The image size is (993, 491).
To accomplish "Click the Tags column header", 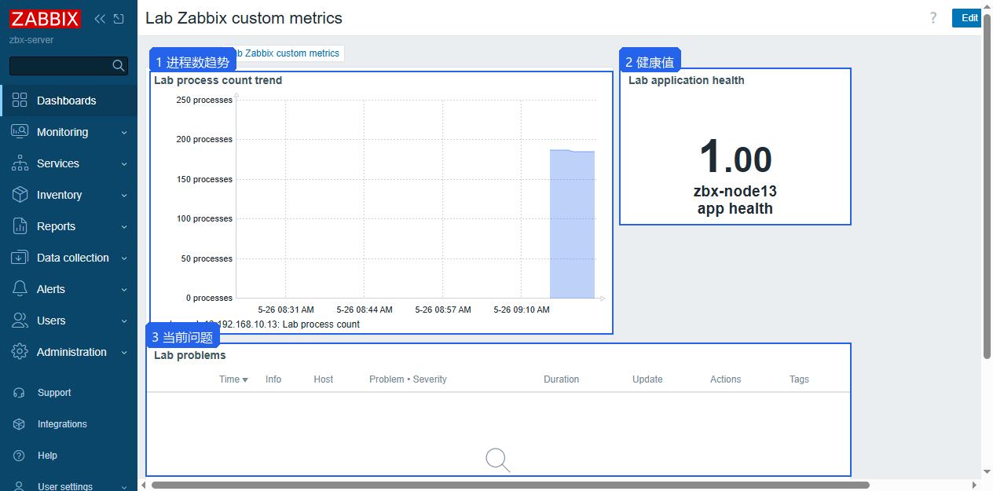I will 799,379.
